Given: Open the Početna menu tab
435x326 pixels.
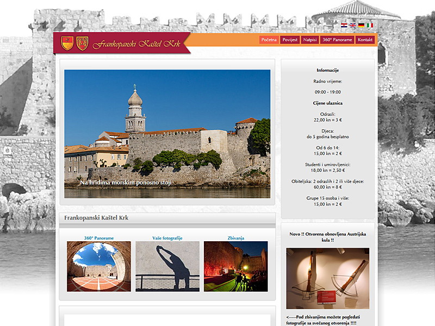Looking at the screenshot, I should [269, 40].
